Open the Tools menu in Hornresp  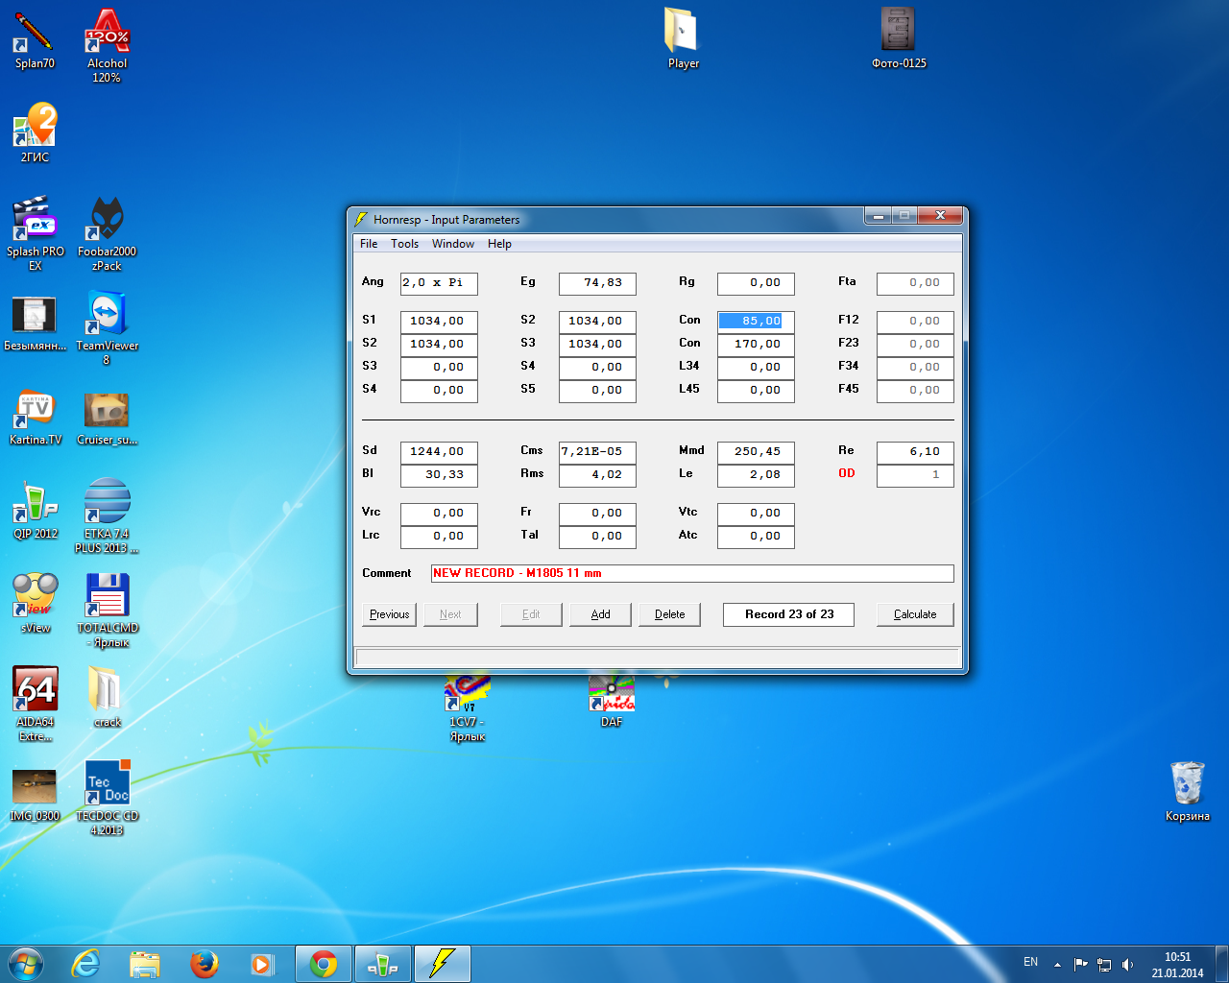[x=404, y=244]
